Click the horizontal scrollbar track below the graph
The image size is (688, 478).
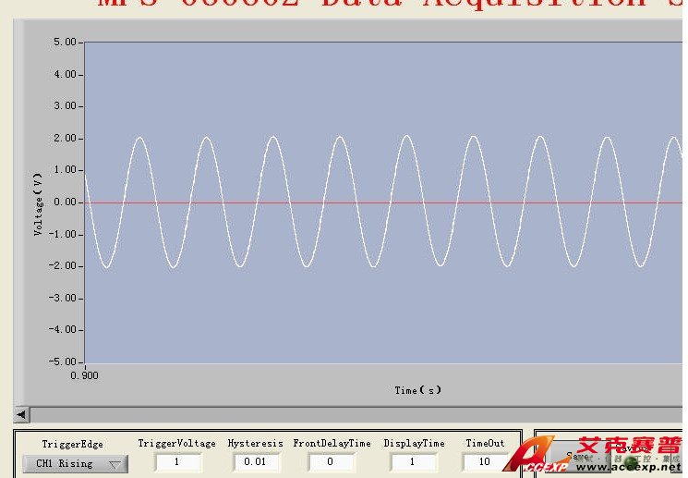(x=351, y=414)
